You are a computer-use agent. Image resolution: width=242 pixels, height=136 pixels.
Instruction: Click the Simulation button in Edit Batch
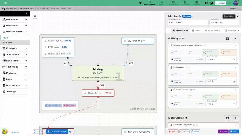[229, 16]
